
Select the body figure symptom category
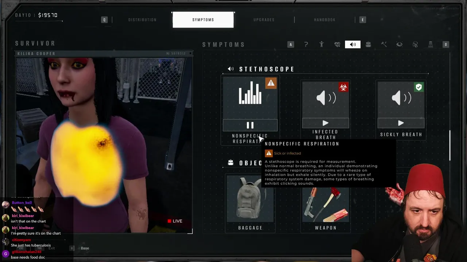pyautogui.click(x=321, y=44)
